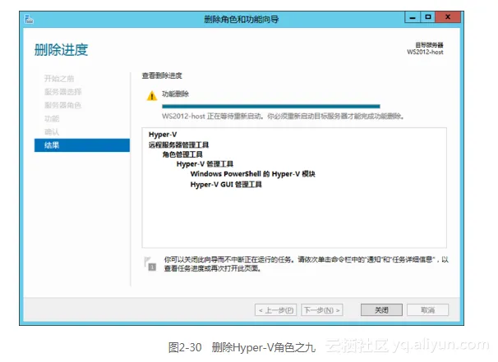
Task: Click the notification flag icon near the bottom note
Action: pos(150,263)
